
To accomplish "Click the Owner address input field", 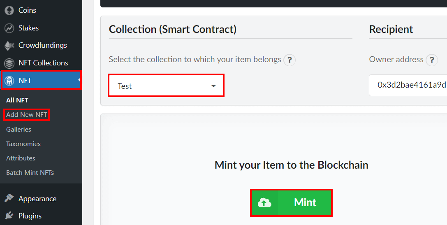I will click(408, 85).
